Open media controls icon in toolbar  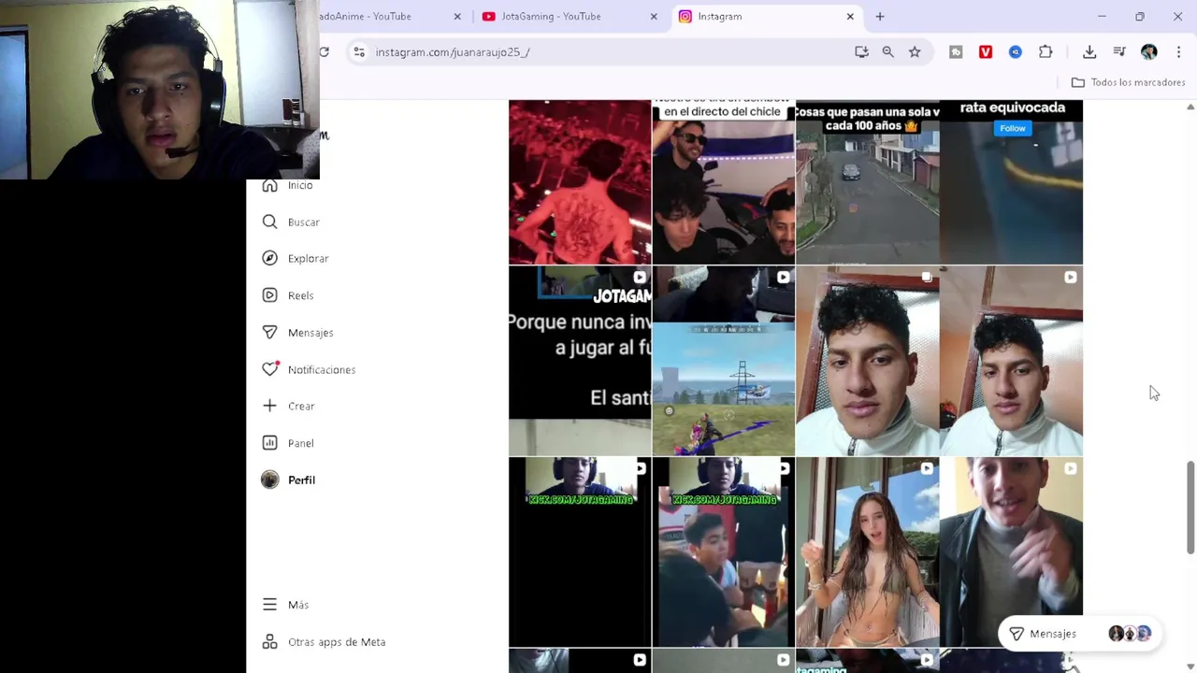(x=1119, y=52)
